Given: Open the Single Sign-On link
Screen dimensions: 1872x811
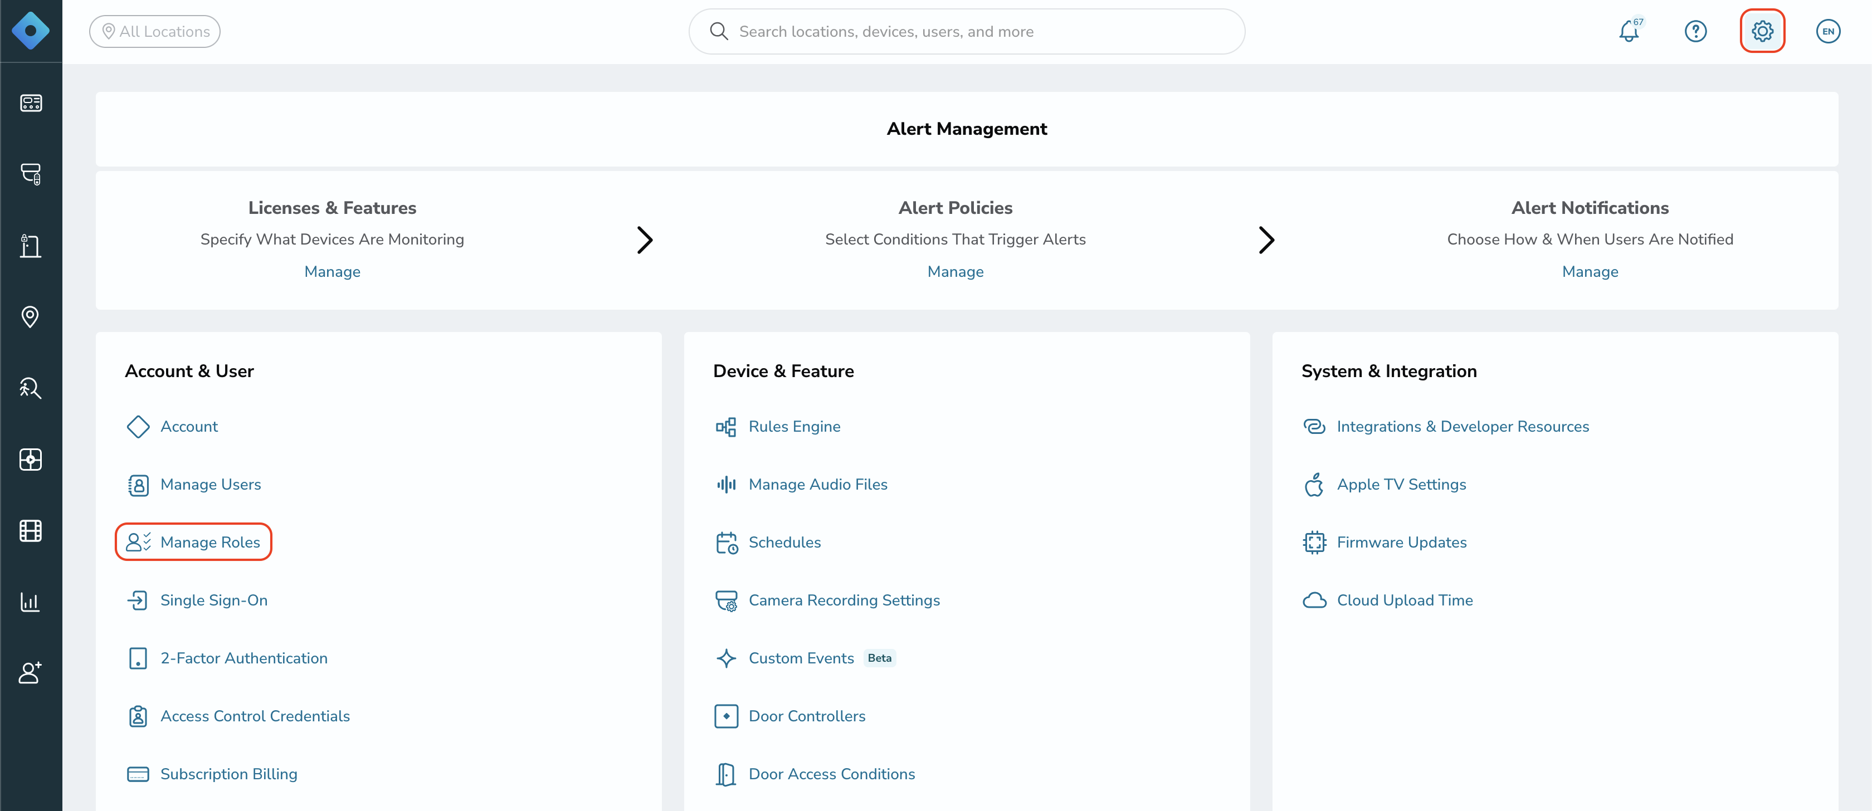Looking at the screenshot, I should (x=213, y=600).
